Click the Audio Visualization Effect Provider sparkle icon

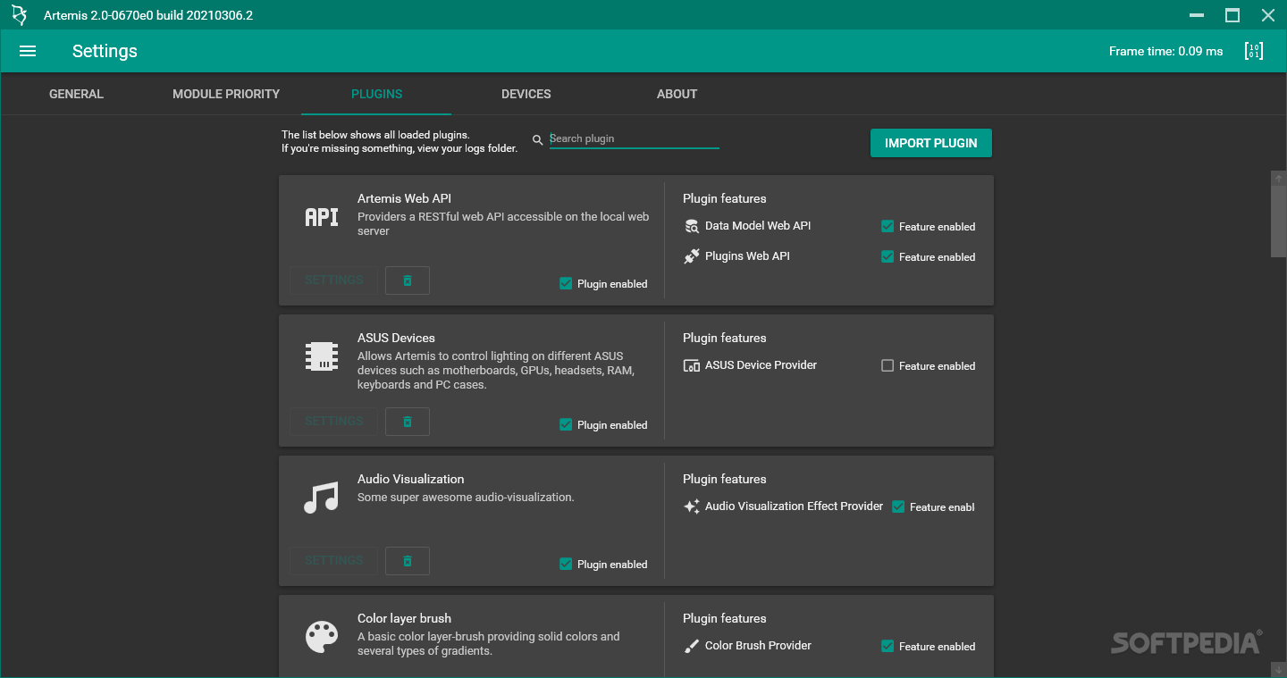click(x=692, y=506)
